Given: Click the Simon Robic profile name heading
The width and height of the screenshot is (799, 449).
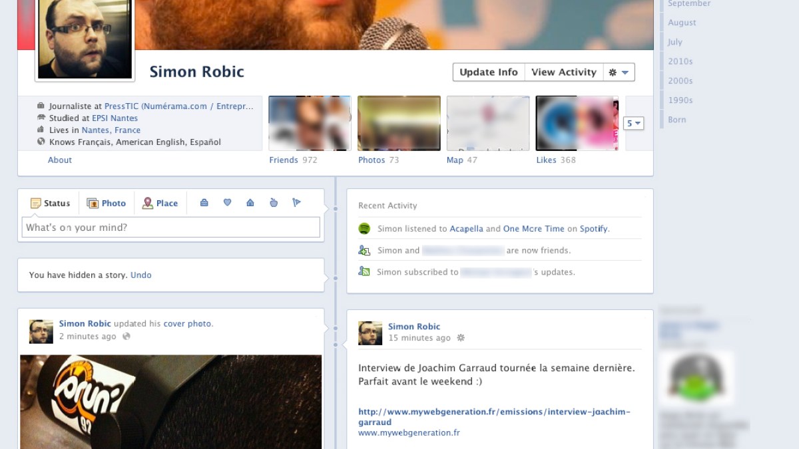Looking at the screenshot, I should (197, 72).
